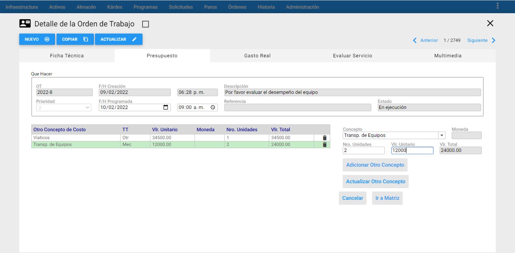Click the 1 / 2749 record counter
Viewport: 515px width, 253px height.
click(452, 40)
